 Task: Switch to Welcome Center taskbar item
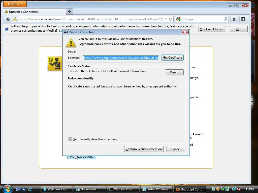point(57,189)
